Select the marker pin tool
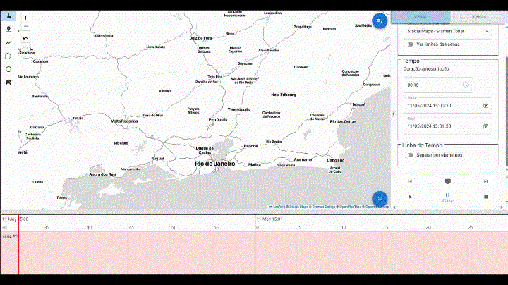 click(8, 30)
